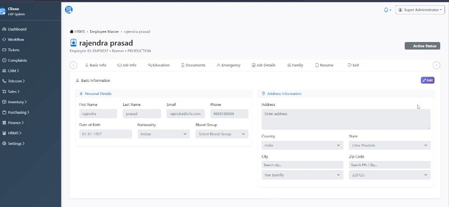Click the Last Name field
The image size is (449, 207).
[142, 113]
